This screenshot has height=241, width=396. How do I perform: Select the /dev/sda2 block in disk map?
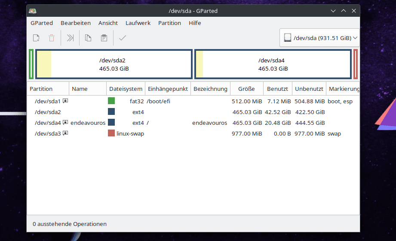coord(114,64)
